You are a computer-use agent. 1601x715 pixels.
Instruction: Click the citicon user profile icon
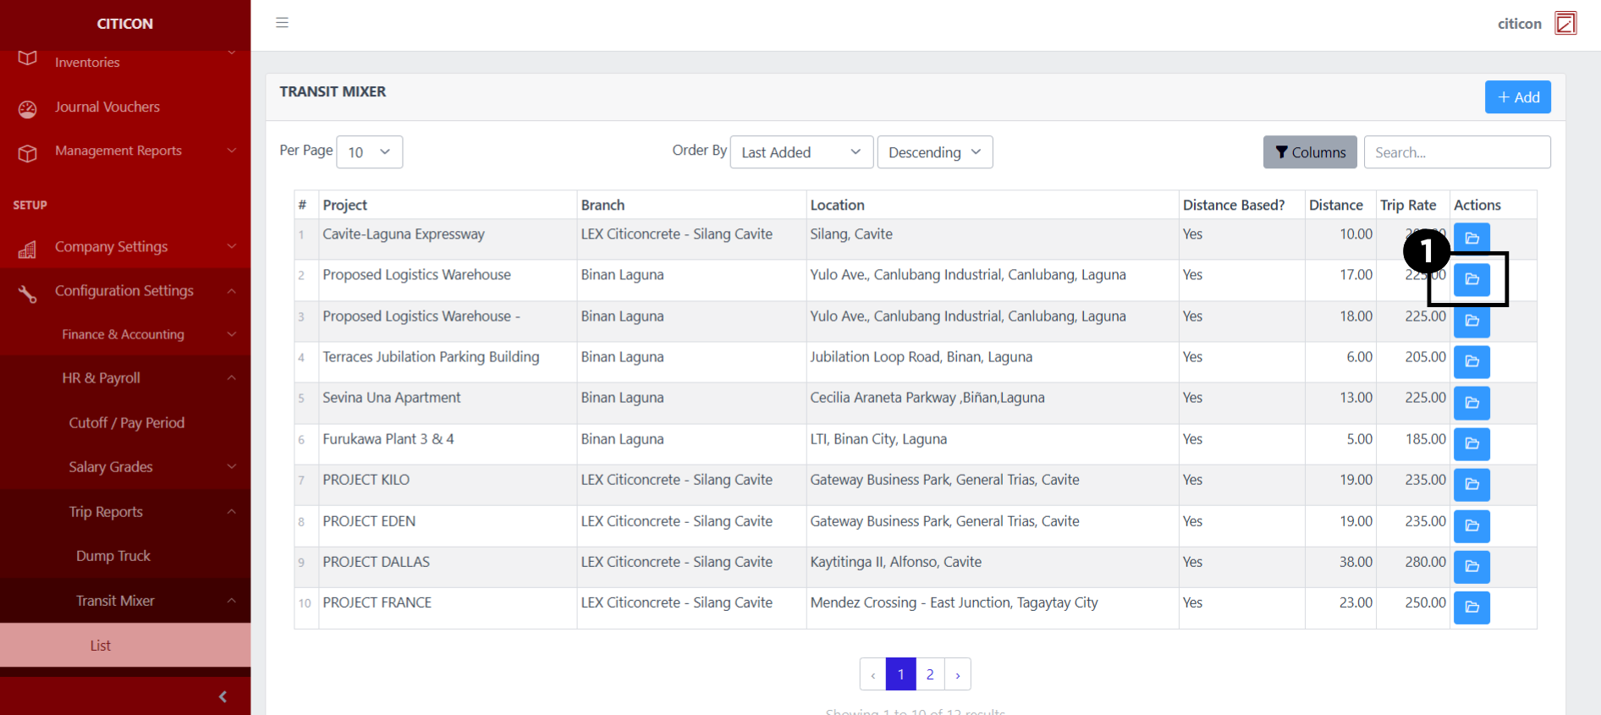(x=1565, y=23)
